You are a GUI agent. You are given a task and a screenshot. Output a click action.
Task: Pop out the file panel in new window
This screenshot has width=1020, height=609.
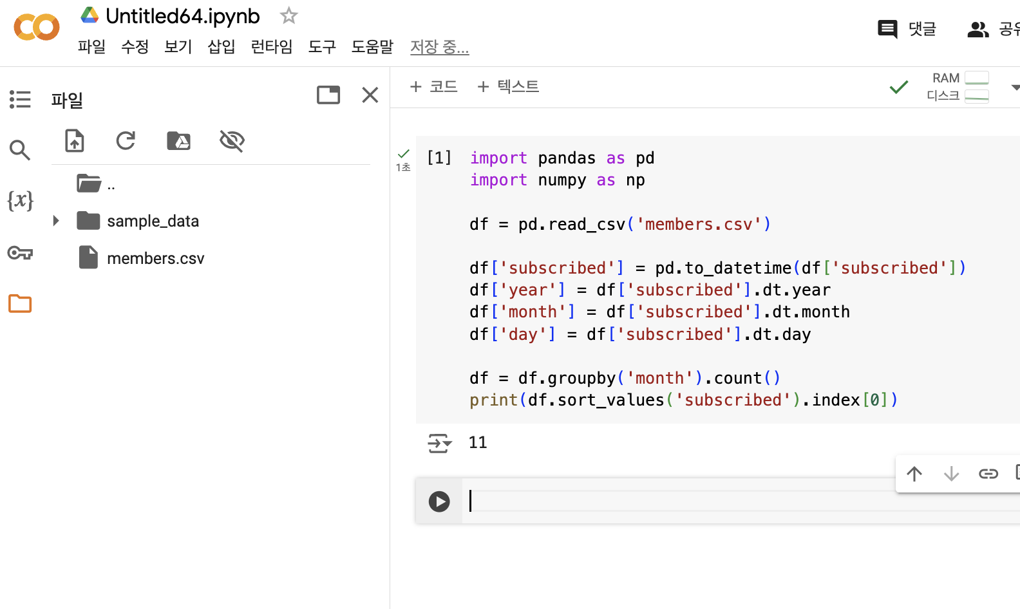click(328, 95)
